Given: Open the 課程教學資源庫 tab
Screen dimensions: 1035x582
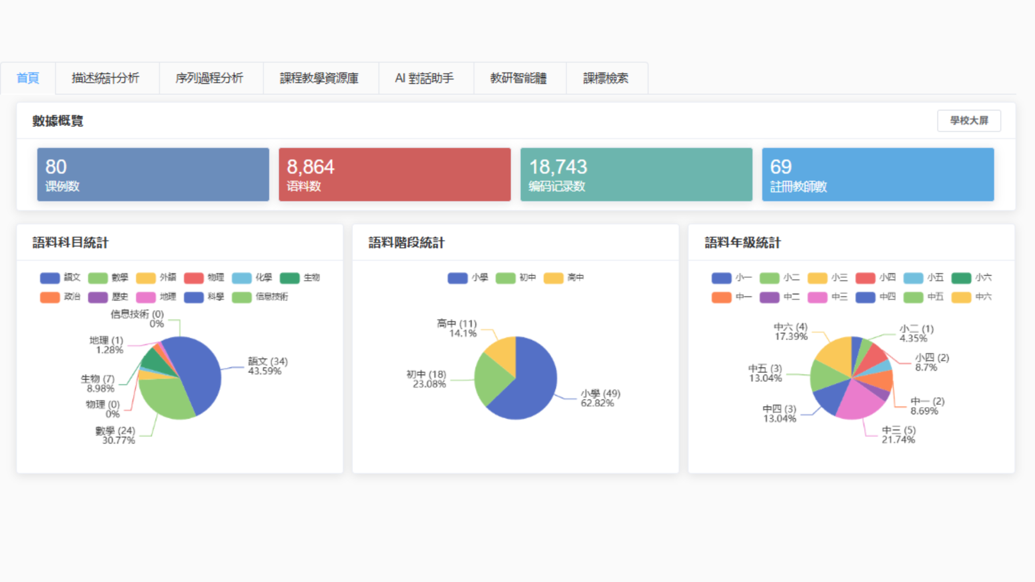Looking at the screenshot, I should coord(319,78).
